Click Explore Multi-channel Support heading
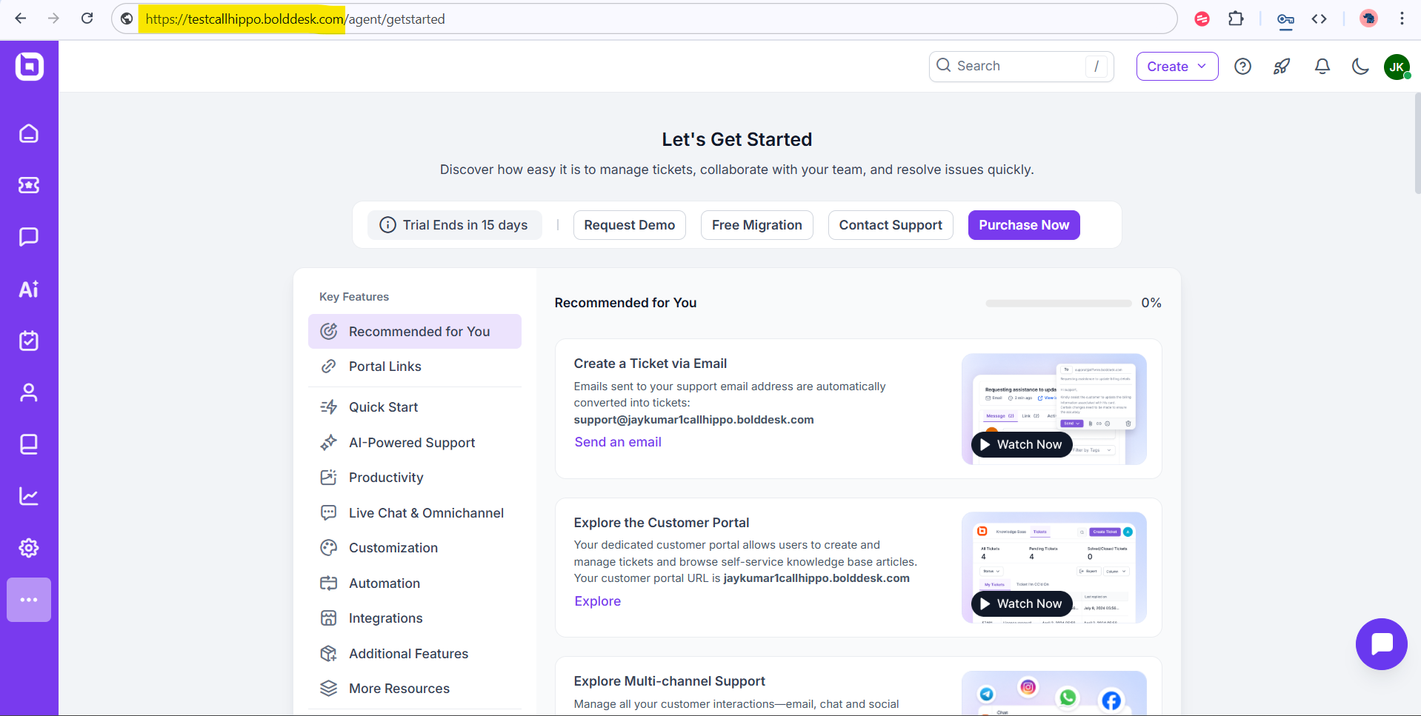The height and width of the screenshot is (716, 1421). [669, 681]
